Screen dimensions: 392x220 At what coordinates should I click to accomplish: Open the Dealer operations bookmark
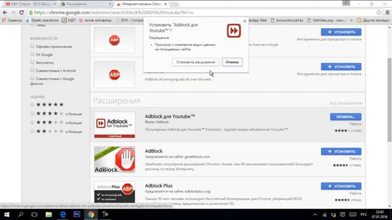pos(42,20)
